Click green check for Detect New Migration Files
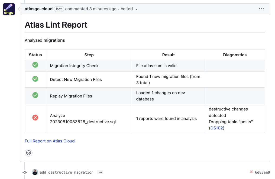The image size is (275, 179). coord(35,79)
